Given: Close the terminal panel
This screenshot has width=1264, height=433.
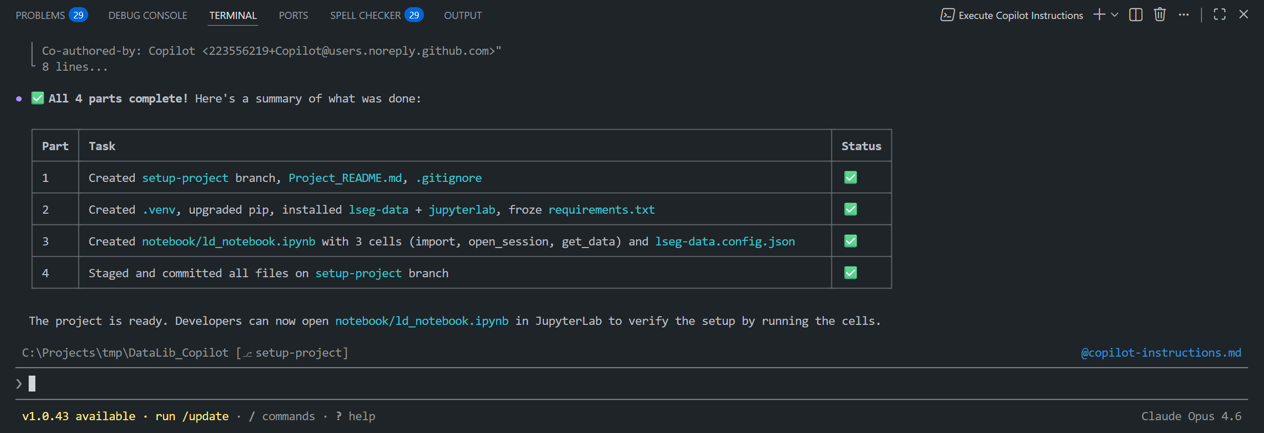Looking at the screenshot, I should pyautogui.click(x=1243, y=14).
